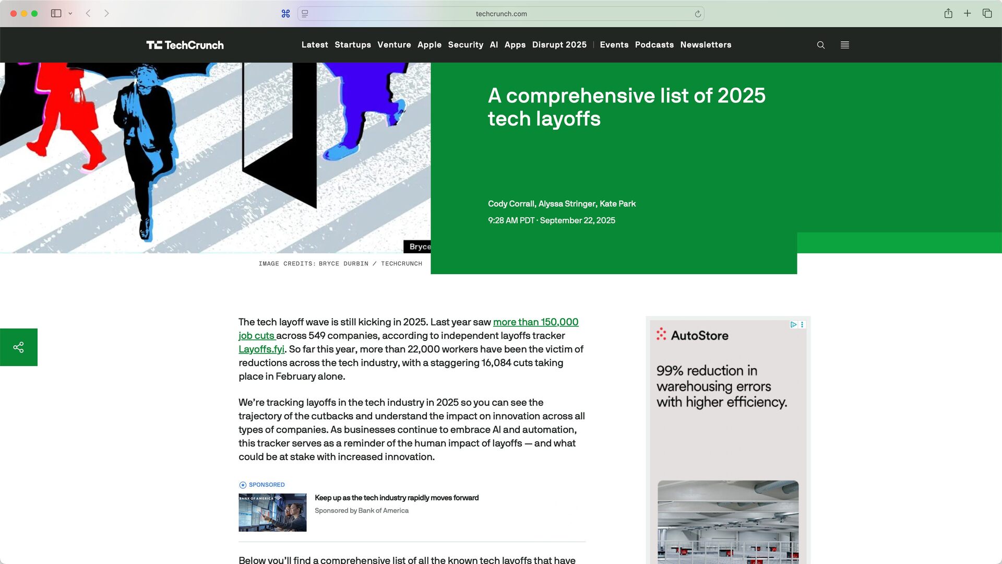Click the Safari sidebar toggle icon

tap(56, 14)
